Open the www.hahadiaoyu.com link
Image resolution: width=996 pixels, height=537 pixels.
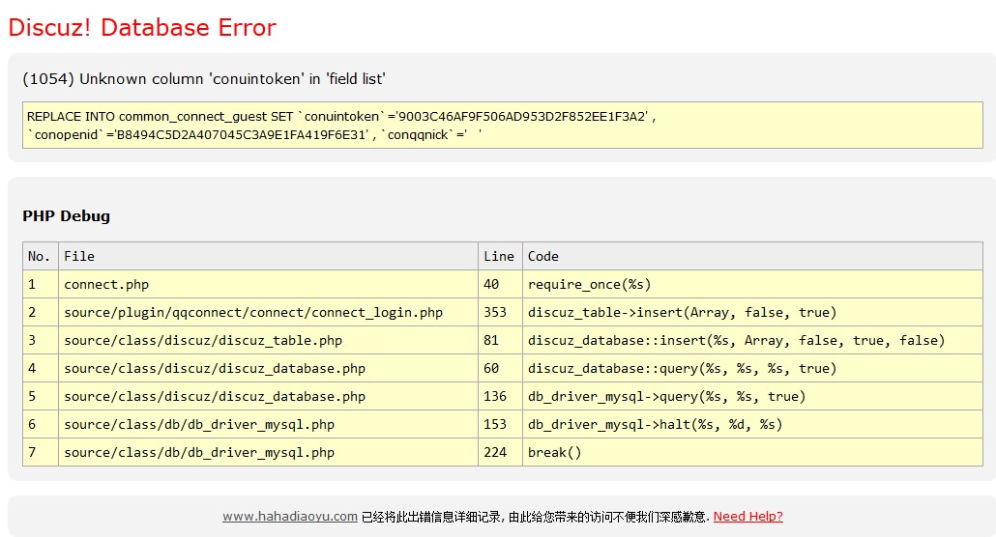tap(290, 516)
